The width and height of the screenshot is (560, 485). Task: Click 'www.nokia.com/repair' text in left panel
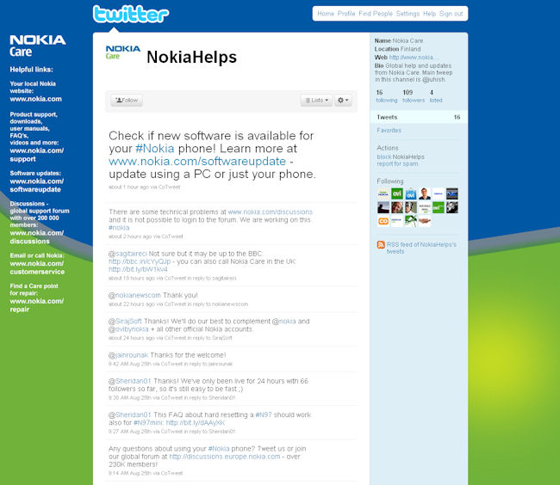point(37,305)
